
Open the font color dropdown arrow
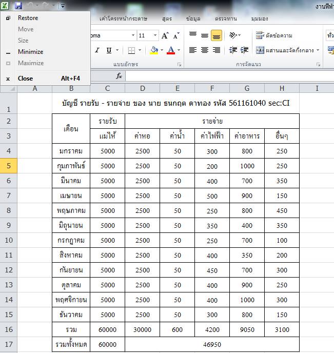(179, 50)
